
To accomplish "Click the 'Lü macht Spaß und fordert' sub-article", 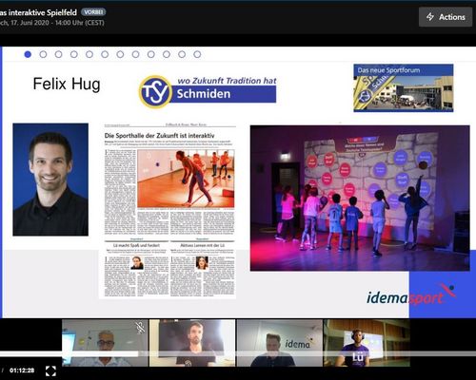I will [136, 267].
